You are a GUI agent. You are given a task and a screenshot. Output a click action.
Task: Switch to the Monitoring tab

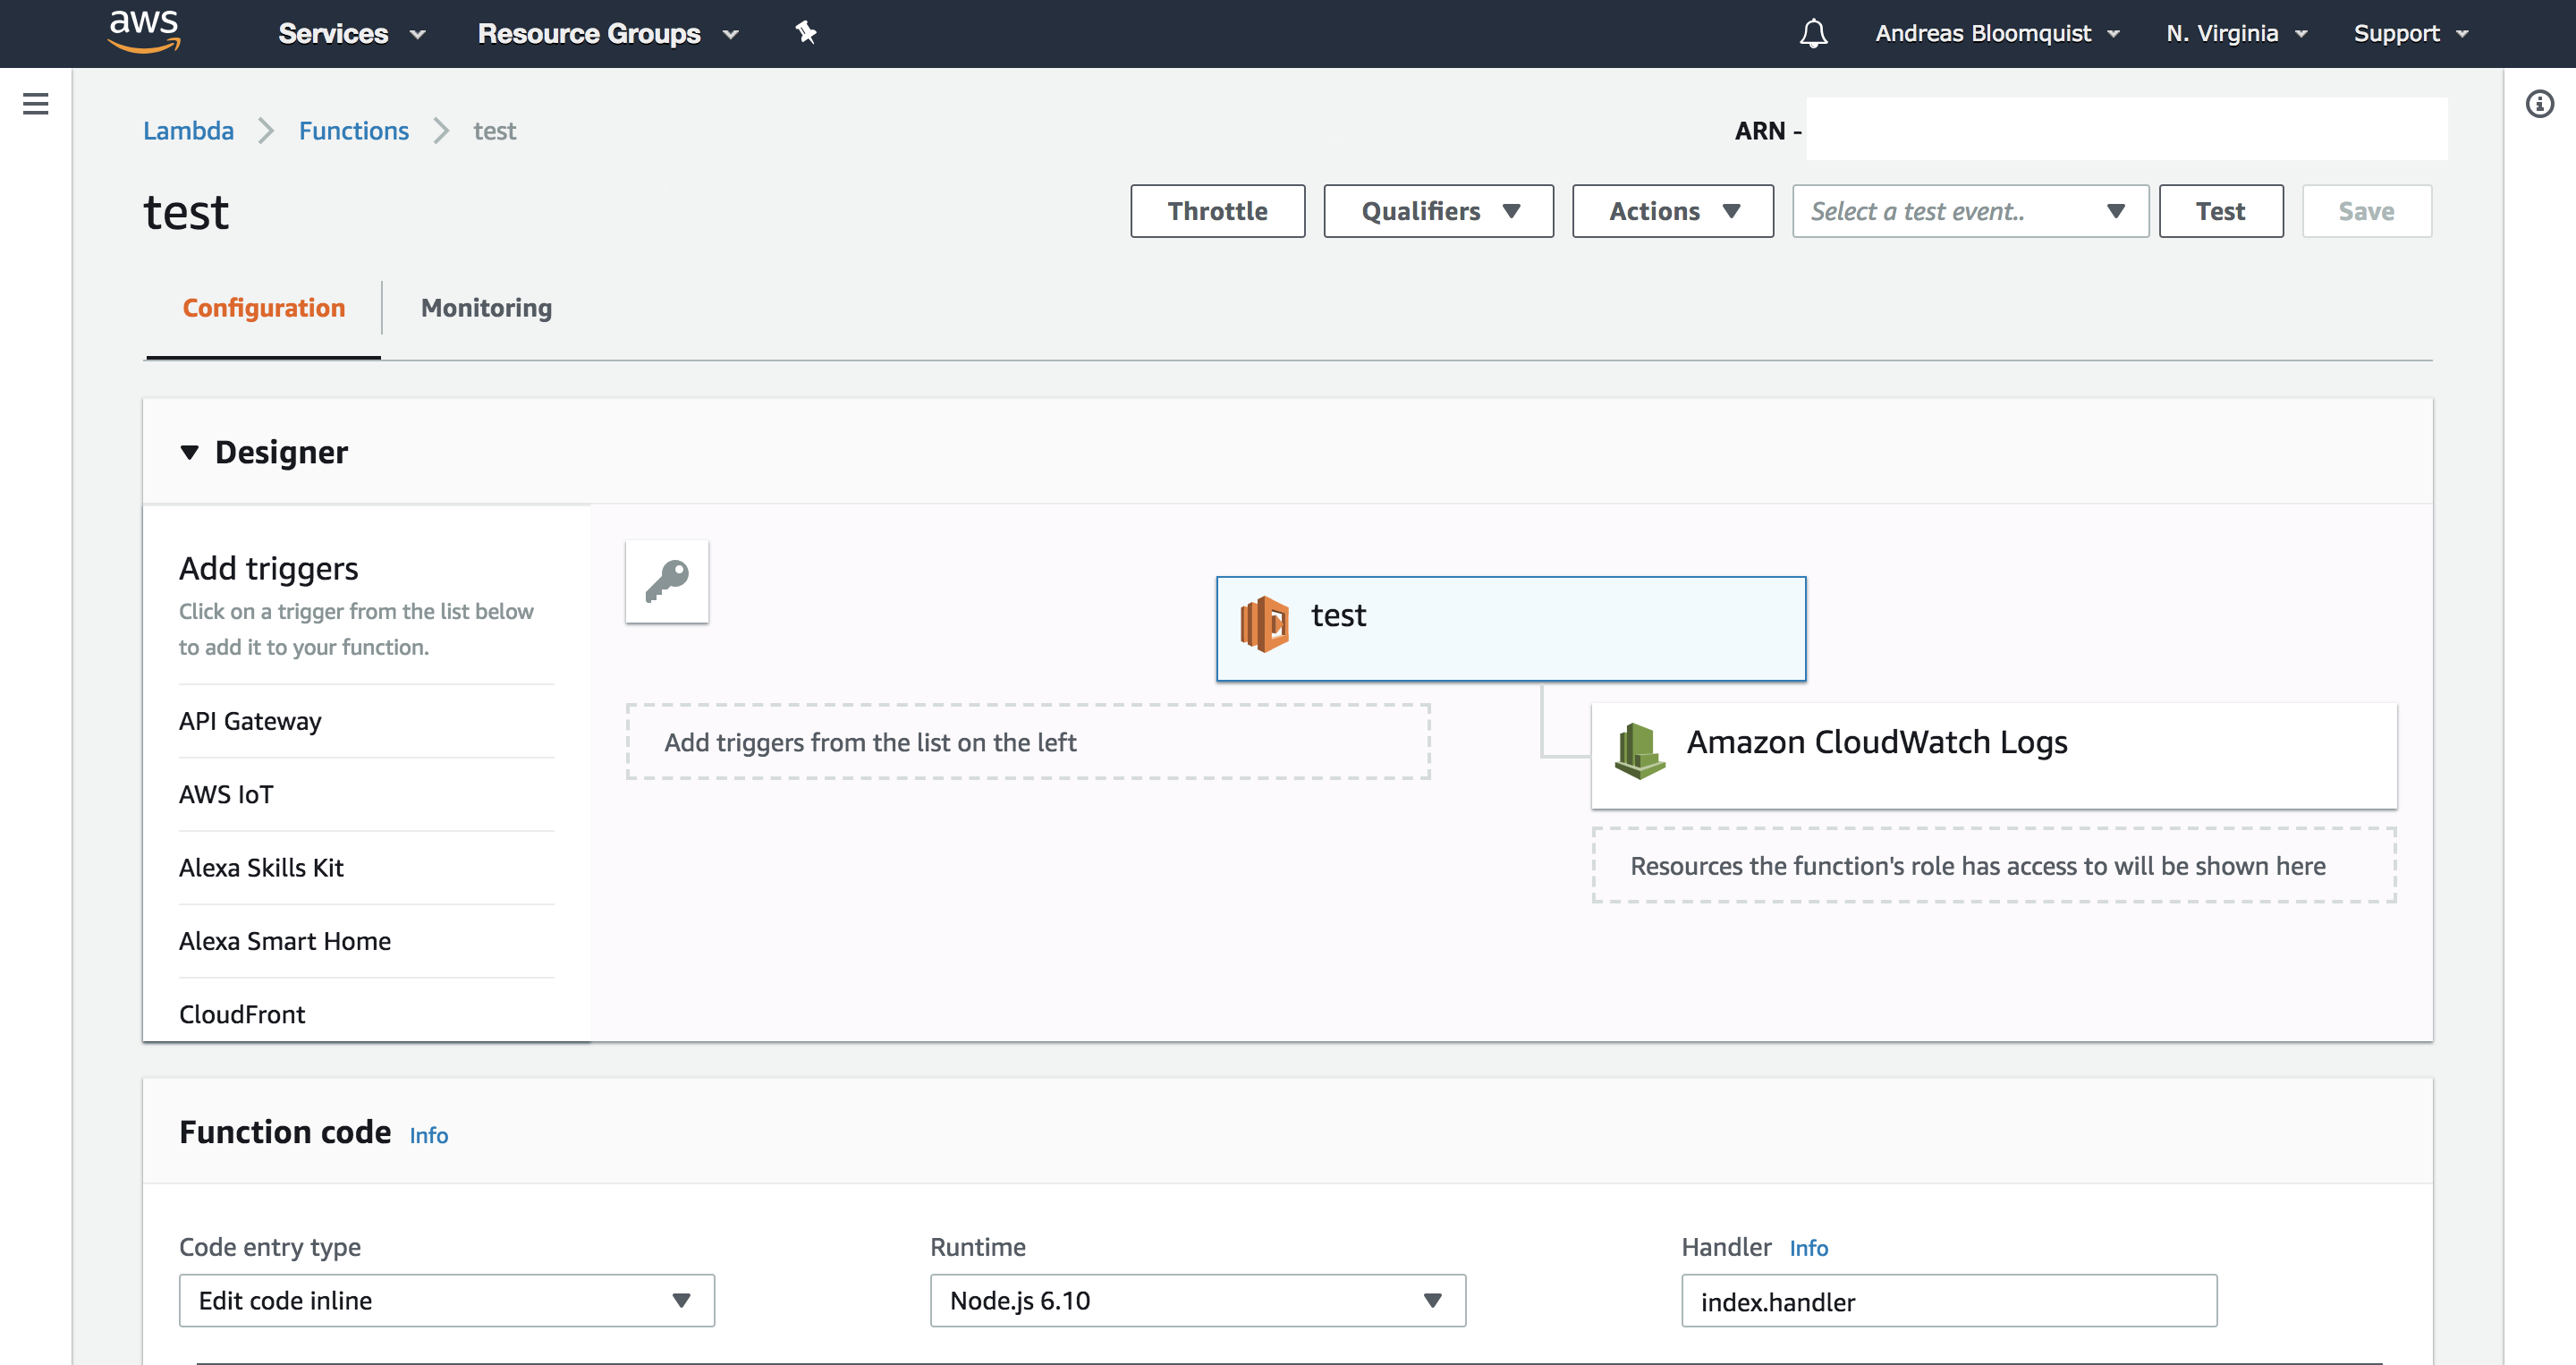[x=486, y=308]
